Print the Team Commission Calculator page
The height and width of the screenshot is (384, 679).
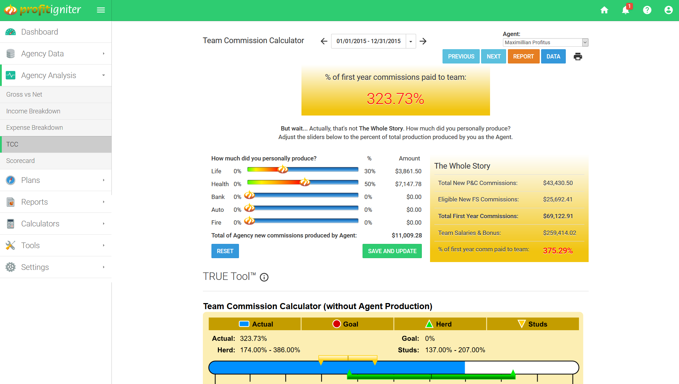click(578, 56)
